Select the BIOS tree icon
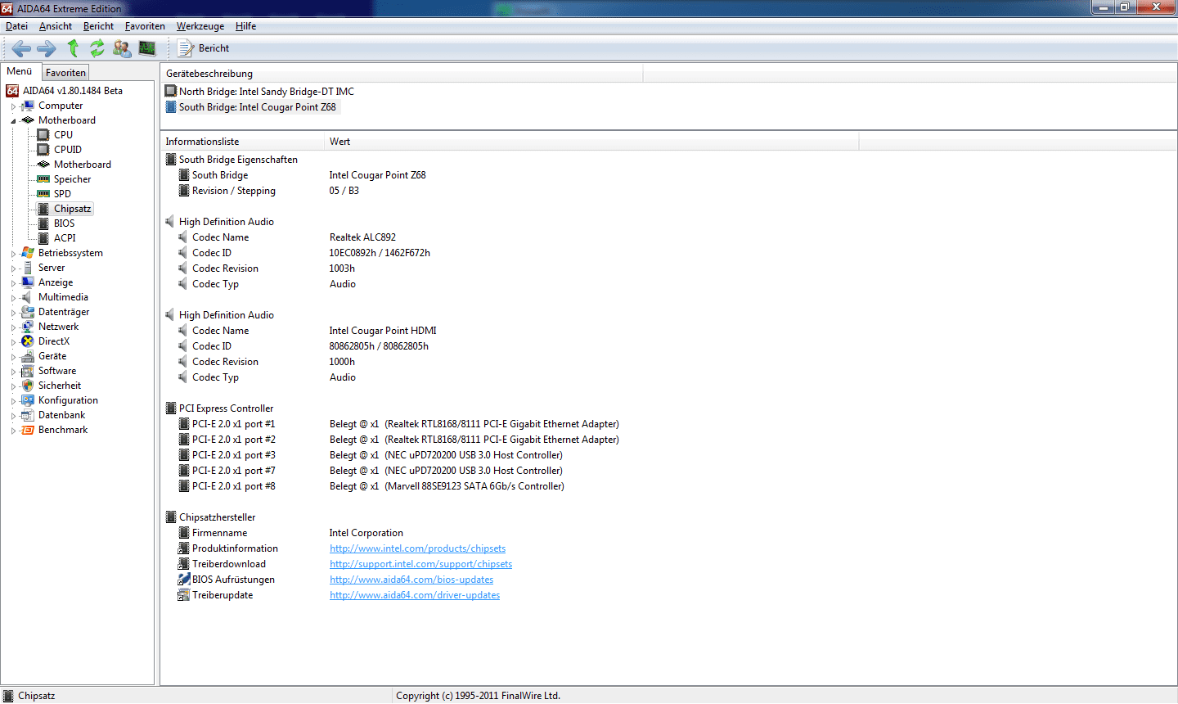Screen dimensions: 1178x704 click(43, 223)
